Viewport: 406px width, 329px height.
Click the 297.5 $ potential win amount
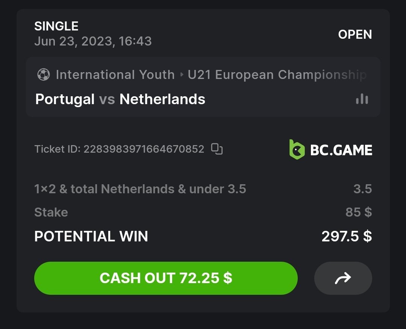(346, 236)
